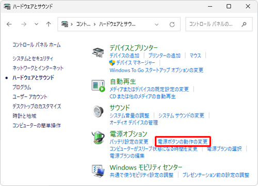Click CD または他のメディアの自動再生
The width and height of the screenshot is (258, 186).
142,96
